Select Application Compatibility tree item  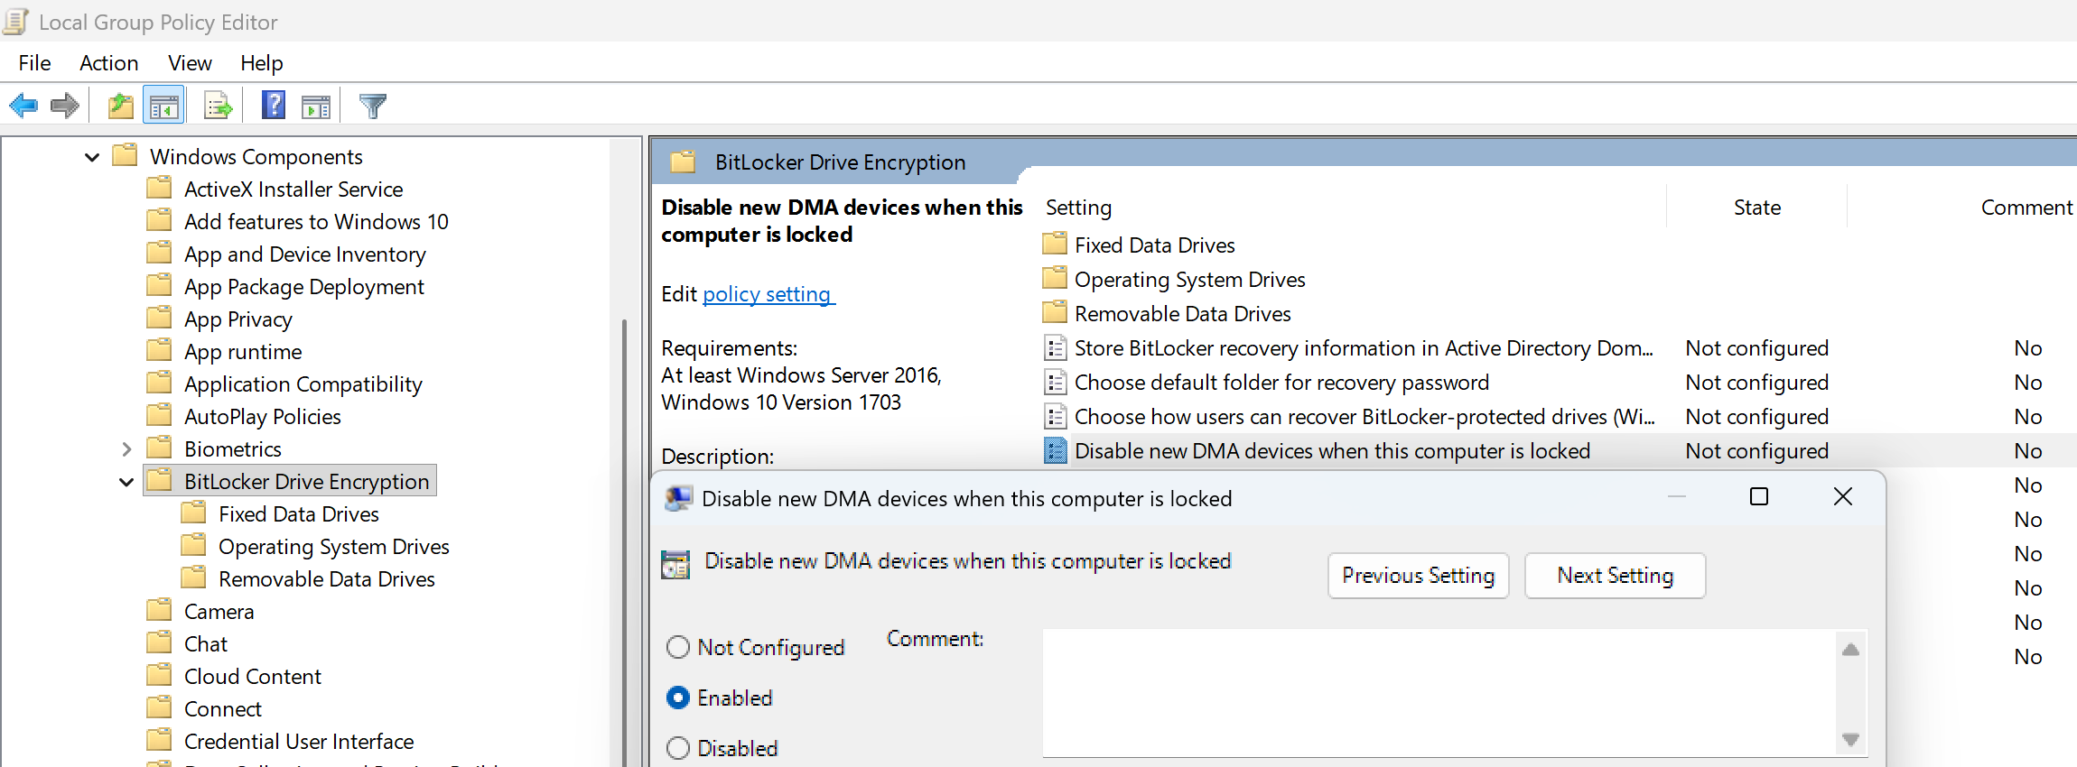click(303, 384)
